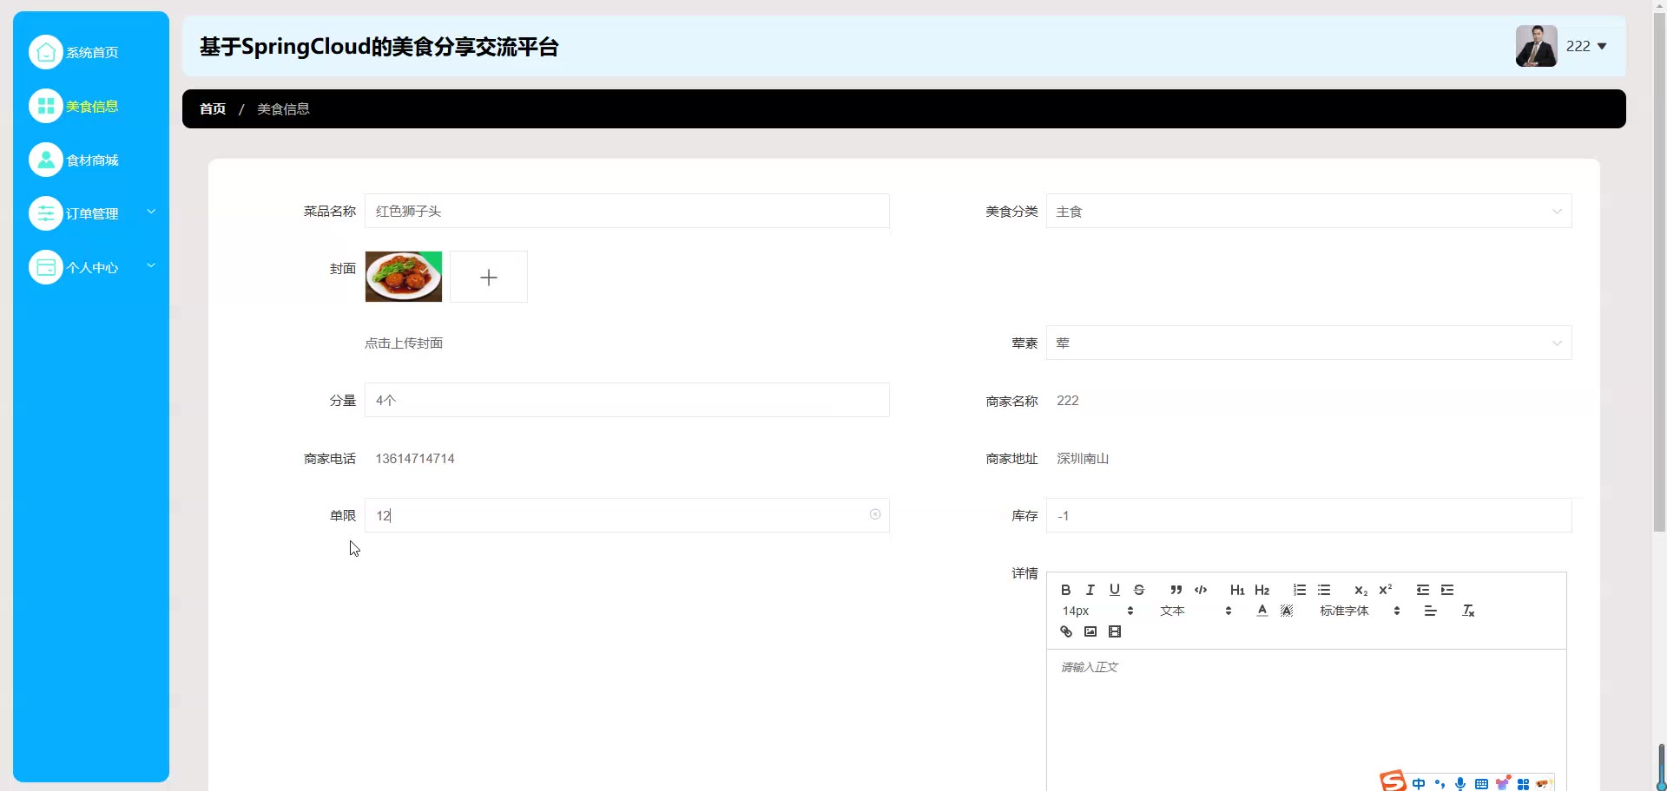Create a bulleted list
1667x791 pixels.
click(1324, 590)
